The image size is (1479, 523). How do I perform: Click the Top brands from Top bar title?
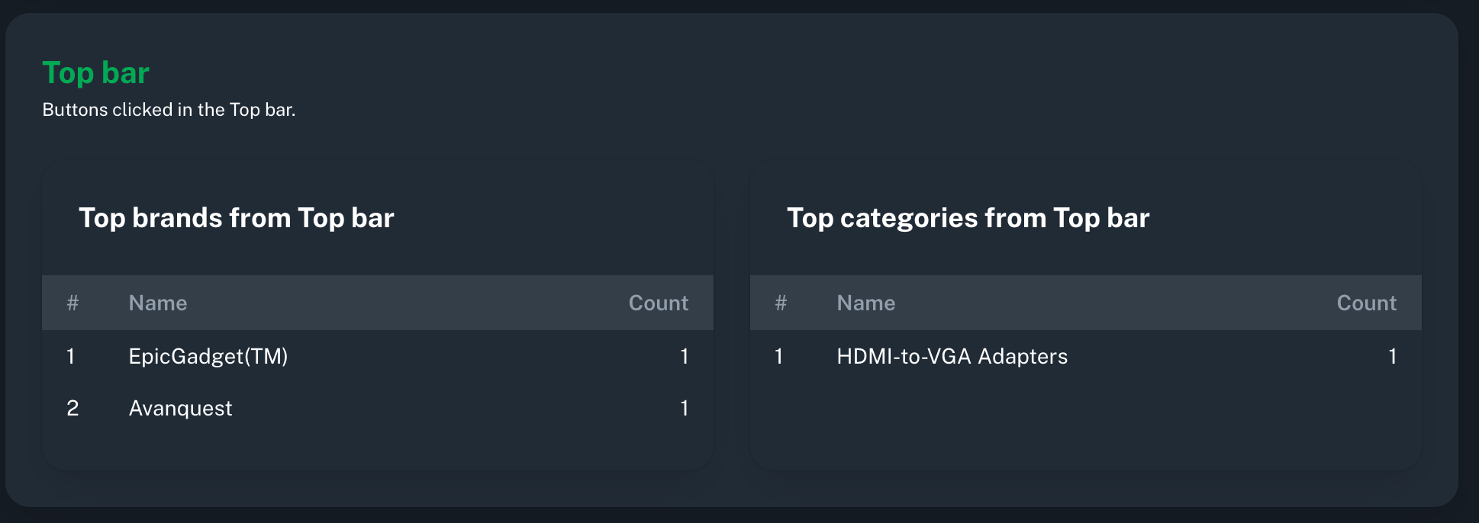pyautogui.click(x=237, y=218)
